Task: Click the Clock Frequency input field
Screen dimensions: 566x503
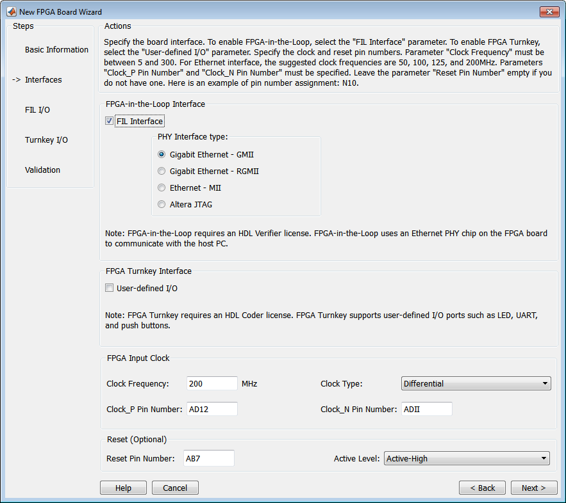Action: [x=212, y=383]
